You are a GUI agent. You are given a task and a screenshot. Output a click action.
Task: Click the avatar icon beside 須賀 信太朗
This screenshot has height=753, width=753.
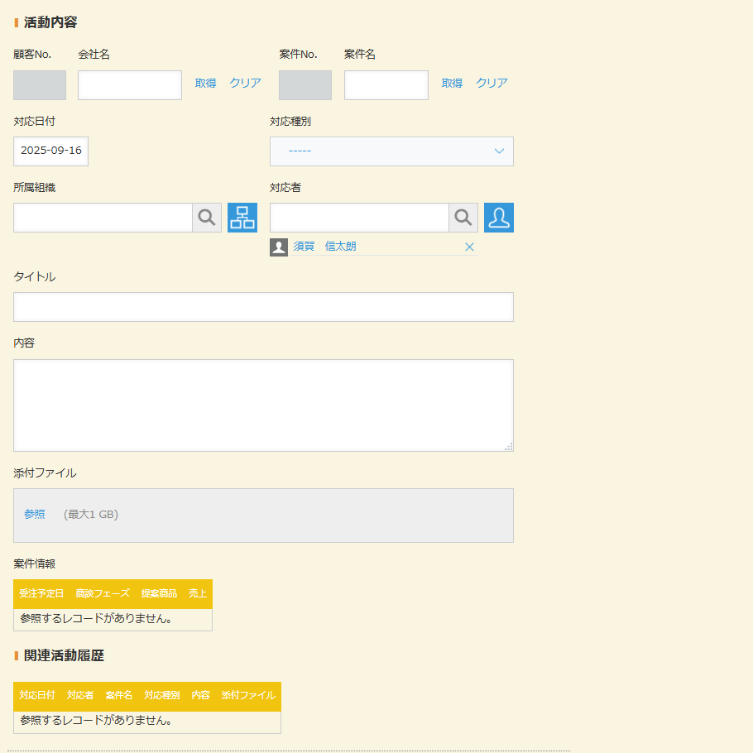[x=279, y=247]
